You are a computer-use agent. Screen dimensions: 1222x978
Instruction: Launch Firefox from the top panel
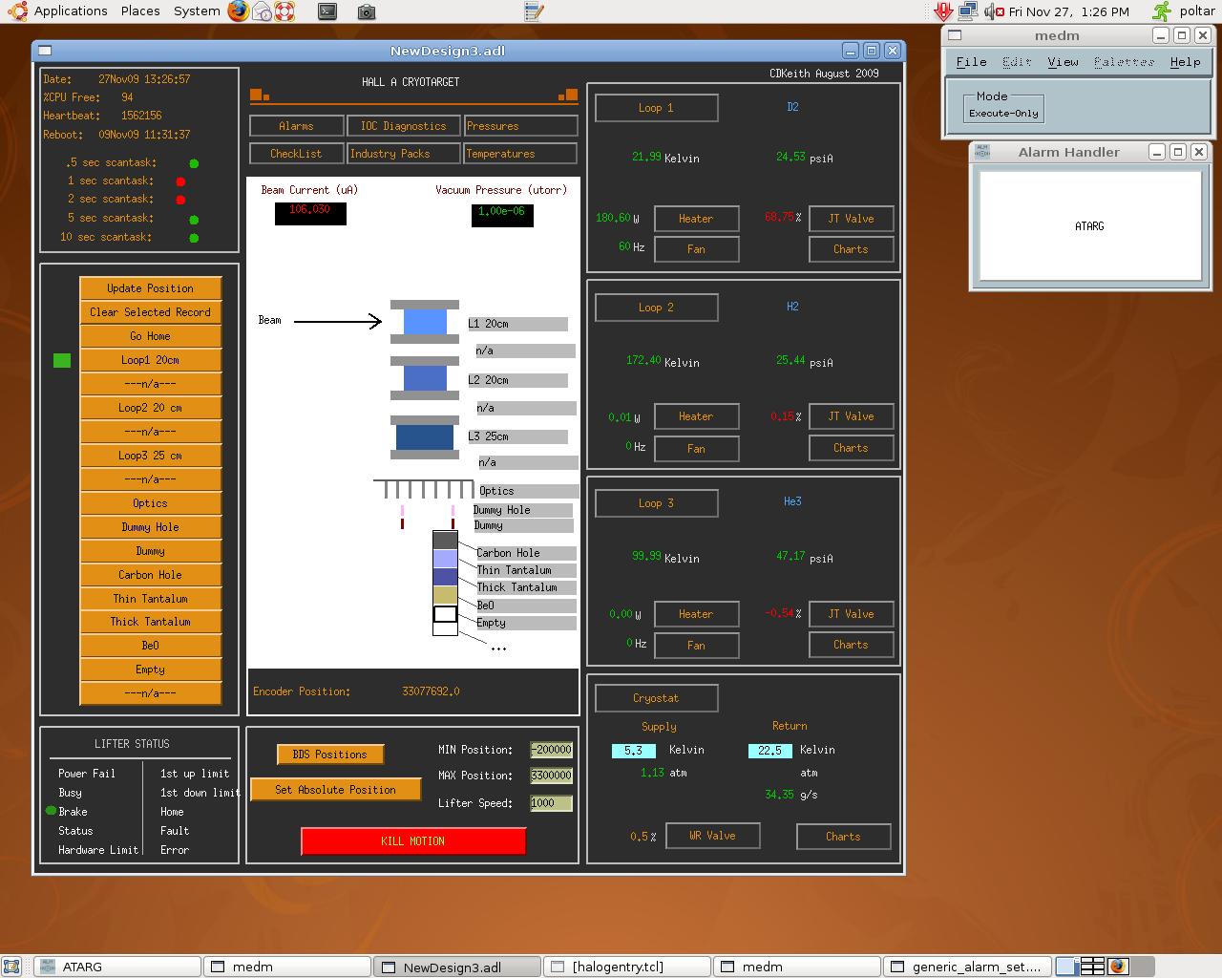click(239, 11)
